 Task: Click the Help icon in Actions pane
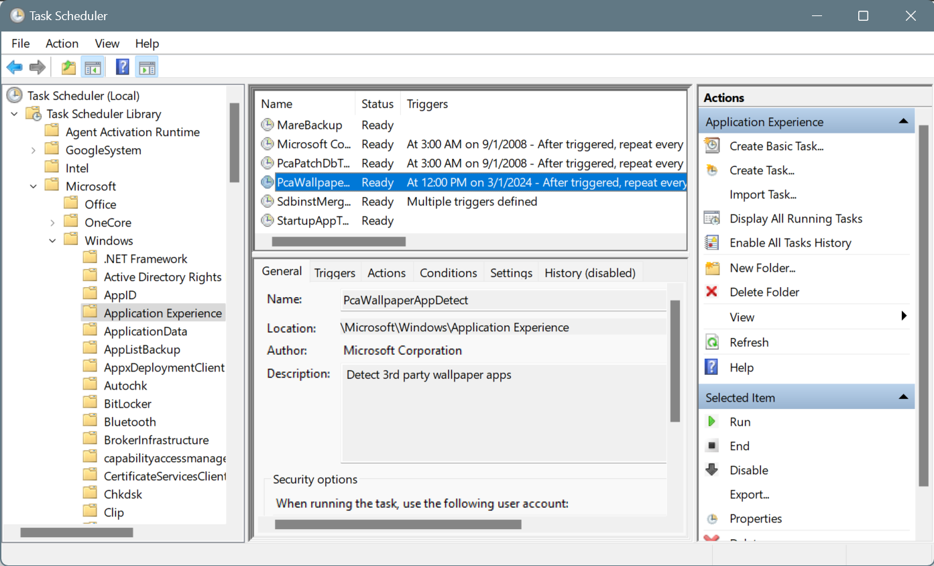712,367
